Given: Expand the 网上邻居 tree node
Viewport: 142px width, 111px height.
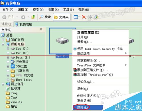Looking at the screenshot, I should pyautogui.click(x=3, y=84).
